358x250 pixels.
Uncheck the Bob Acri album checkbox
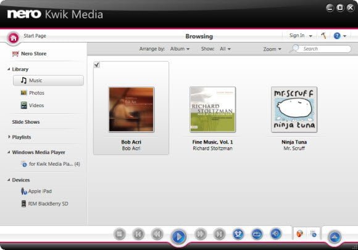tap(97, 65)
